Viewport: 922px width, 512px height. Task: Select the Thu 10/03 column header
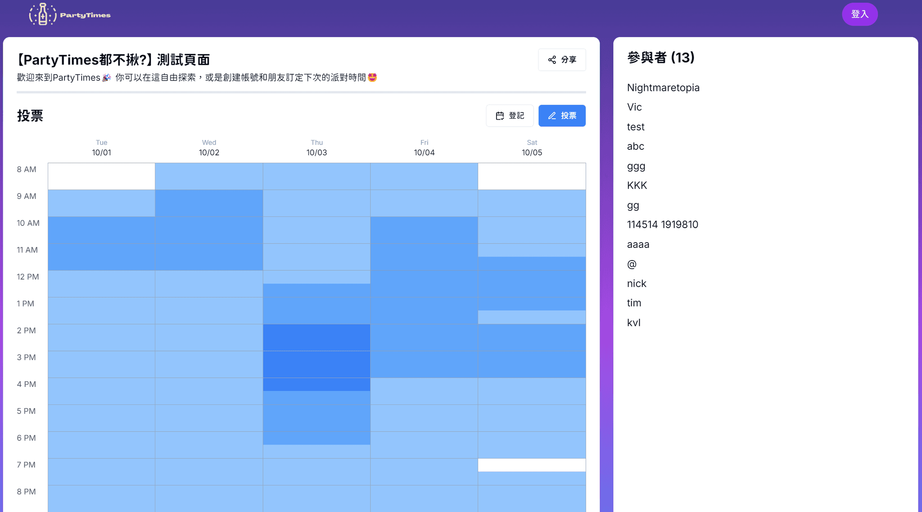point(317,148)
